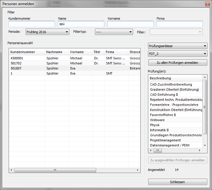212x190 pixels.
Task: Click 'Zu allen Prüfungen anmelden' button
Action: pyautogui.click(x=177, y=63)
